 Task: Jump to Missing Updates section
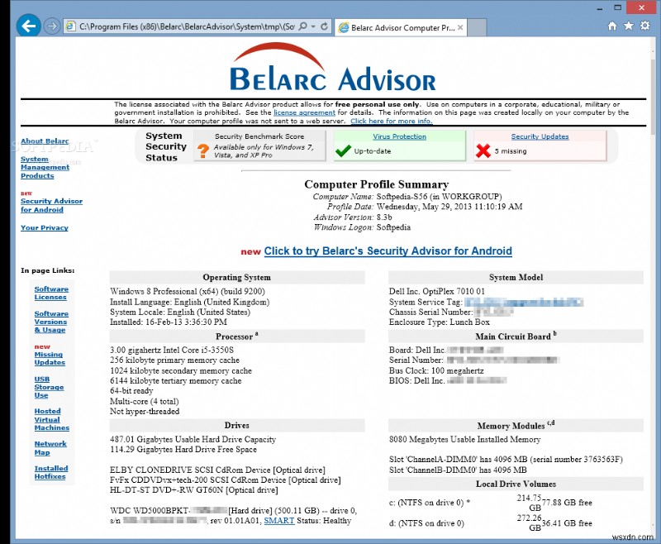click(x=50, y=359)
